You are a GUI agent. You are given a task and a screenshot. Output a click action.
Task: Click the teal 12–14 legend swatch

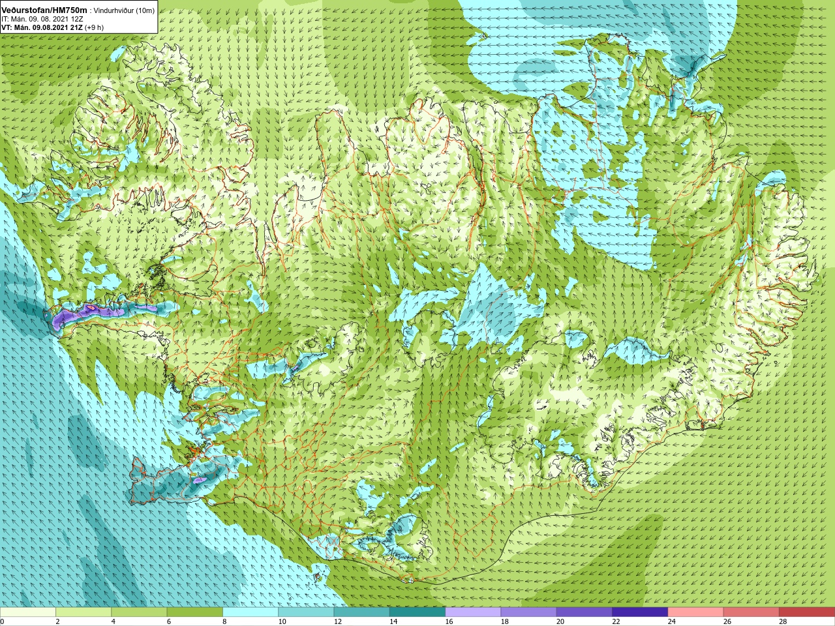click(x=361, y=612)
